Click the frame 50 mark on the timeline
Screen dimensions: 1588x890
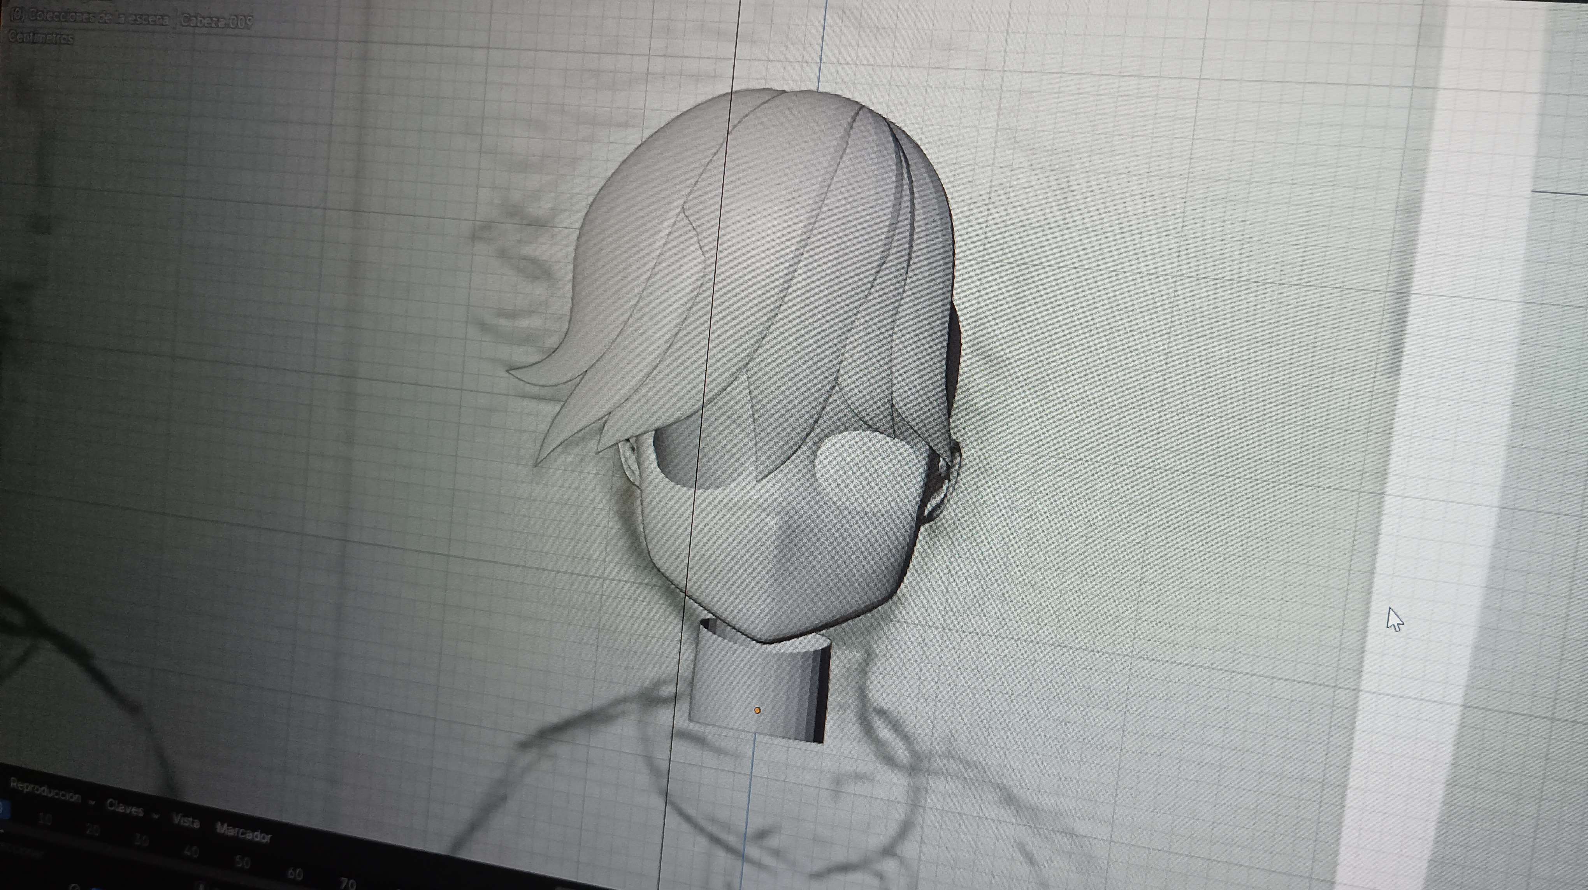click(x=243, y=862)
